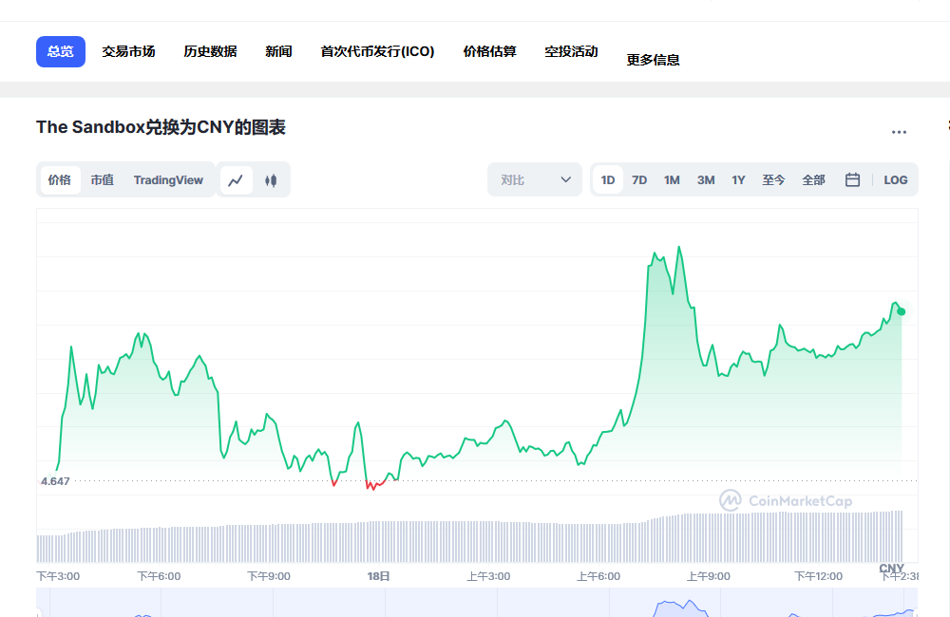Select the 价格 chart mode
This screenshot has width=950, height=617.
click(x=59, y=179)
